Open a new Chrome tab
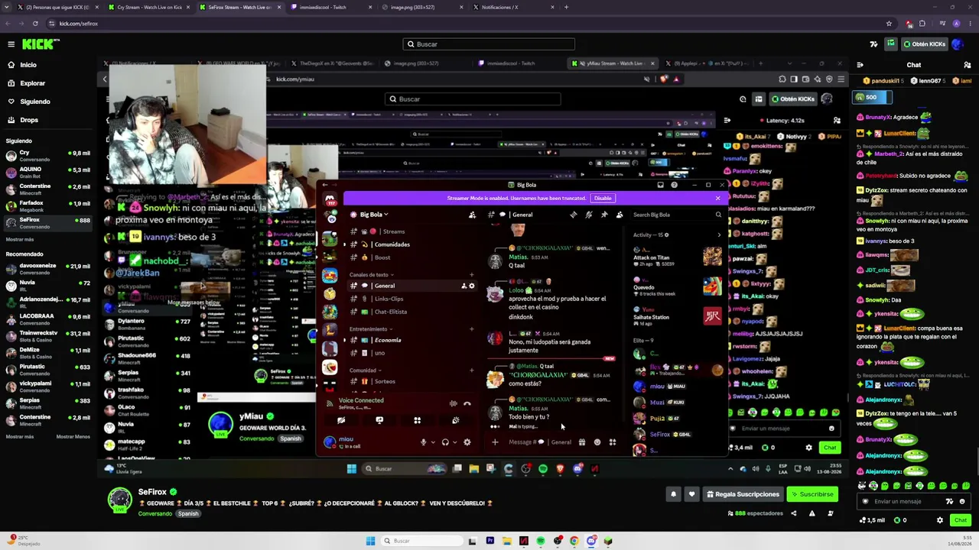 [566, 7]
